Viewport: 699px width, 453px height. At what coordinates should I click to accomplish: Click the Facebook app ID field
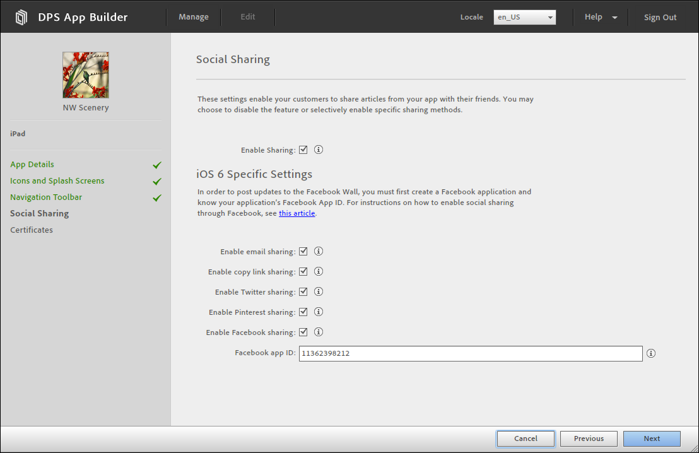[470, 353]
